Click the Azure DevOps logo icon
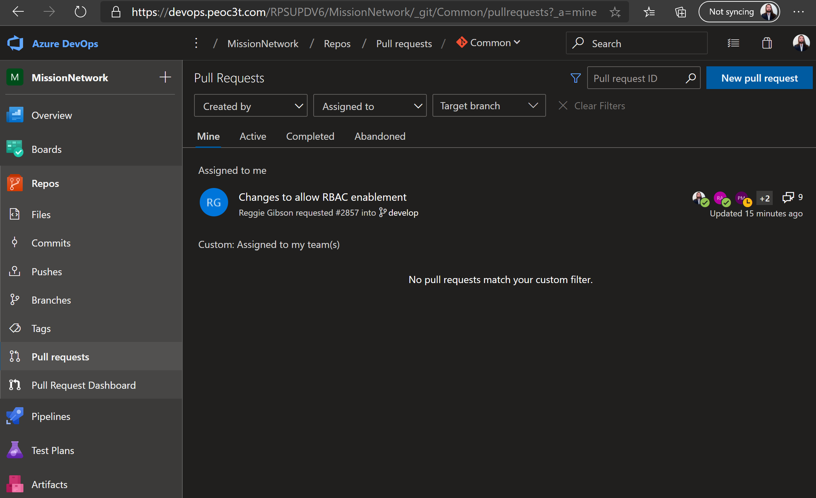Viewport: 816px width, 498px height. point(15,43)
